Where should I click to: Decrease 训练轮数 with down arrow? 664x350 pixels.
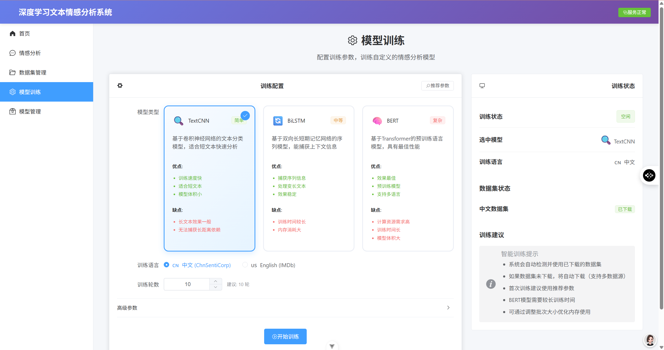pos(216,287)
